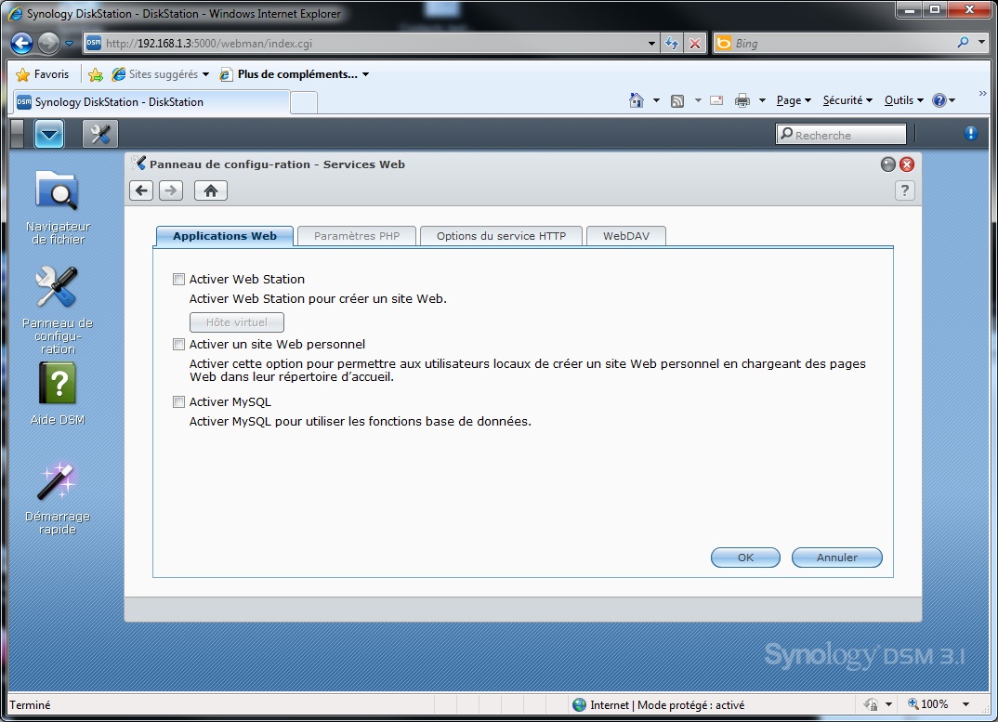Click the zoom level 100% indicator
This screenshot has width=998, height=722.
coord(928,704)
